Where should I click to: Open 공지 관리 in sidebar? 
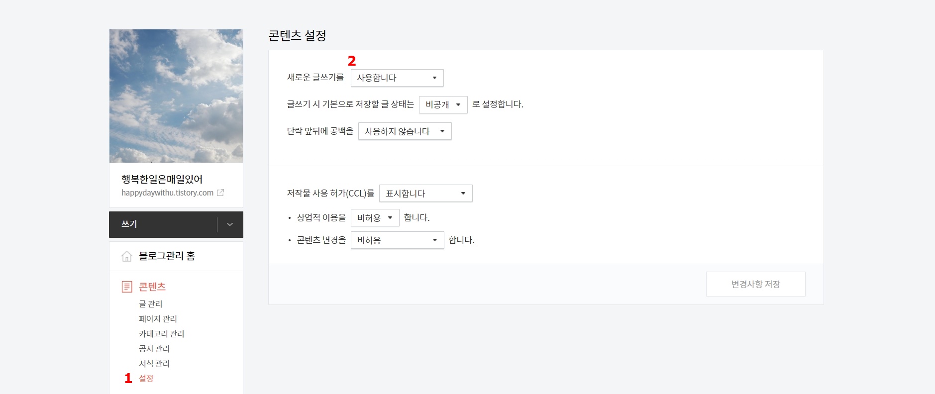point(154,349)
